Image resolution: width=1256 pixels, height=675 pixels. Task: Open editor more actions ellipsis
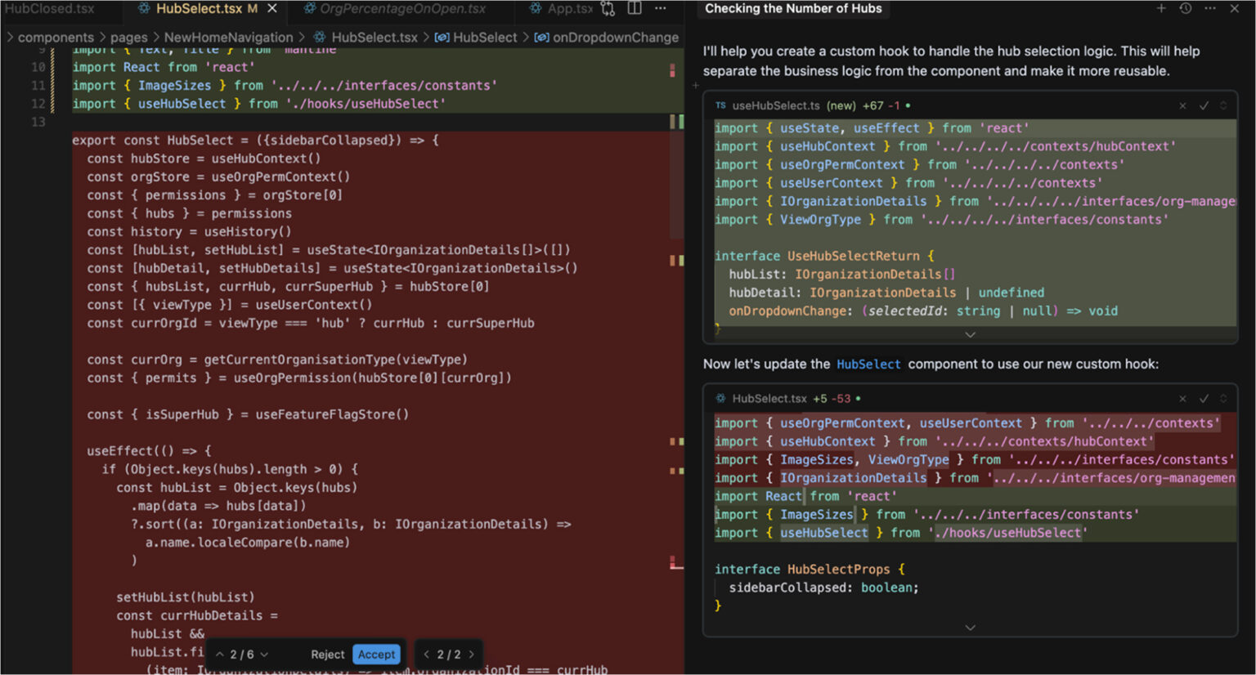(x=661, y=8)
